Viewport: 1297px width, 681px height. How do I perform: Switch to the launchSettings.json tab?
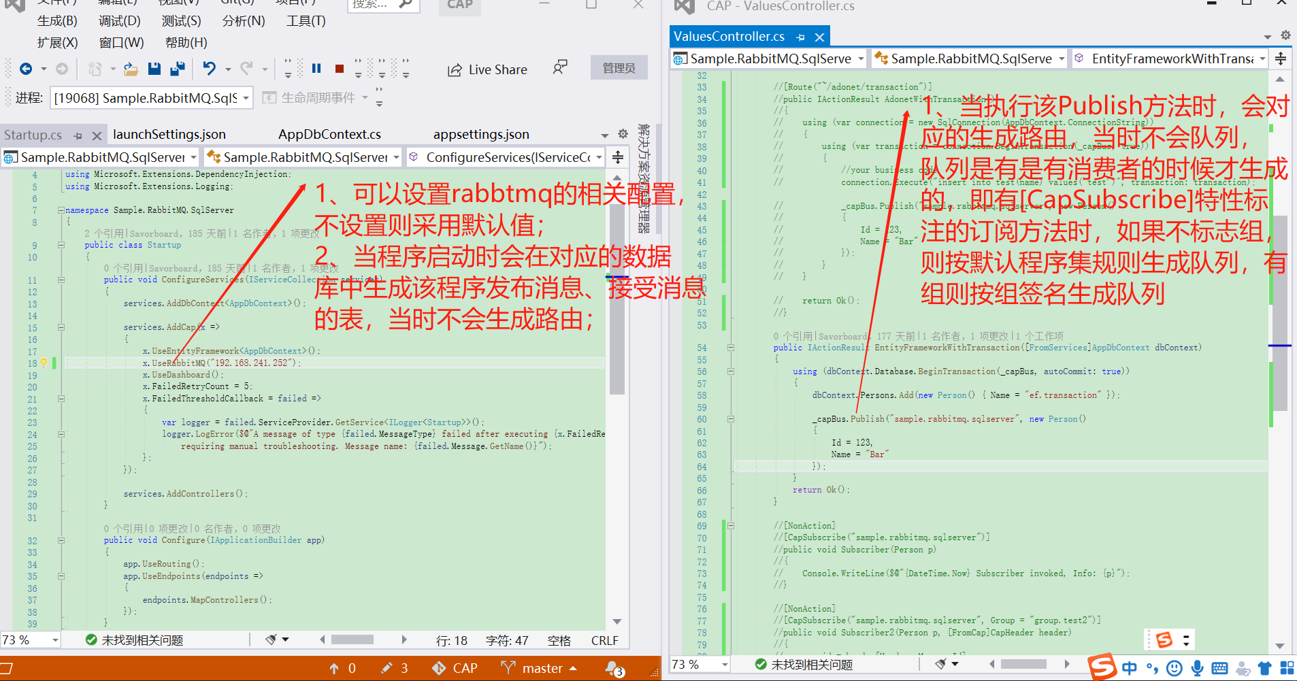point(169,135)
